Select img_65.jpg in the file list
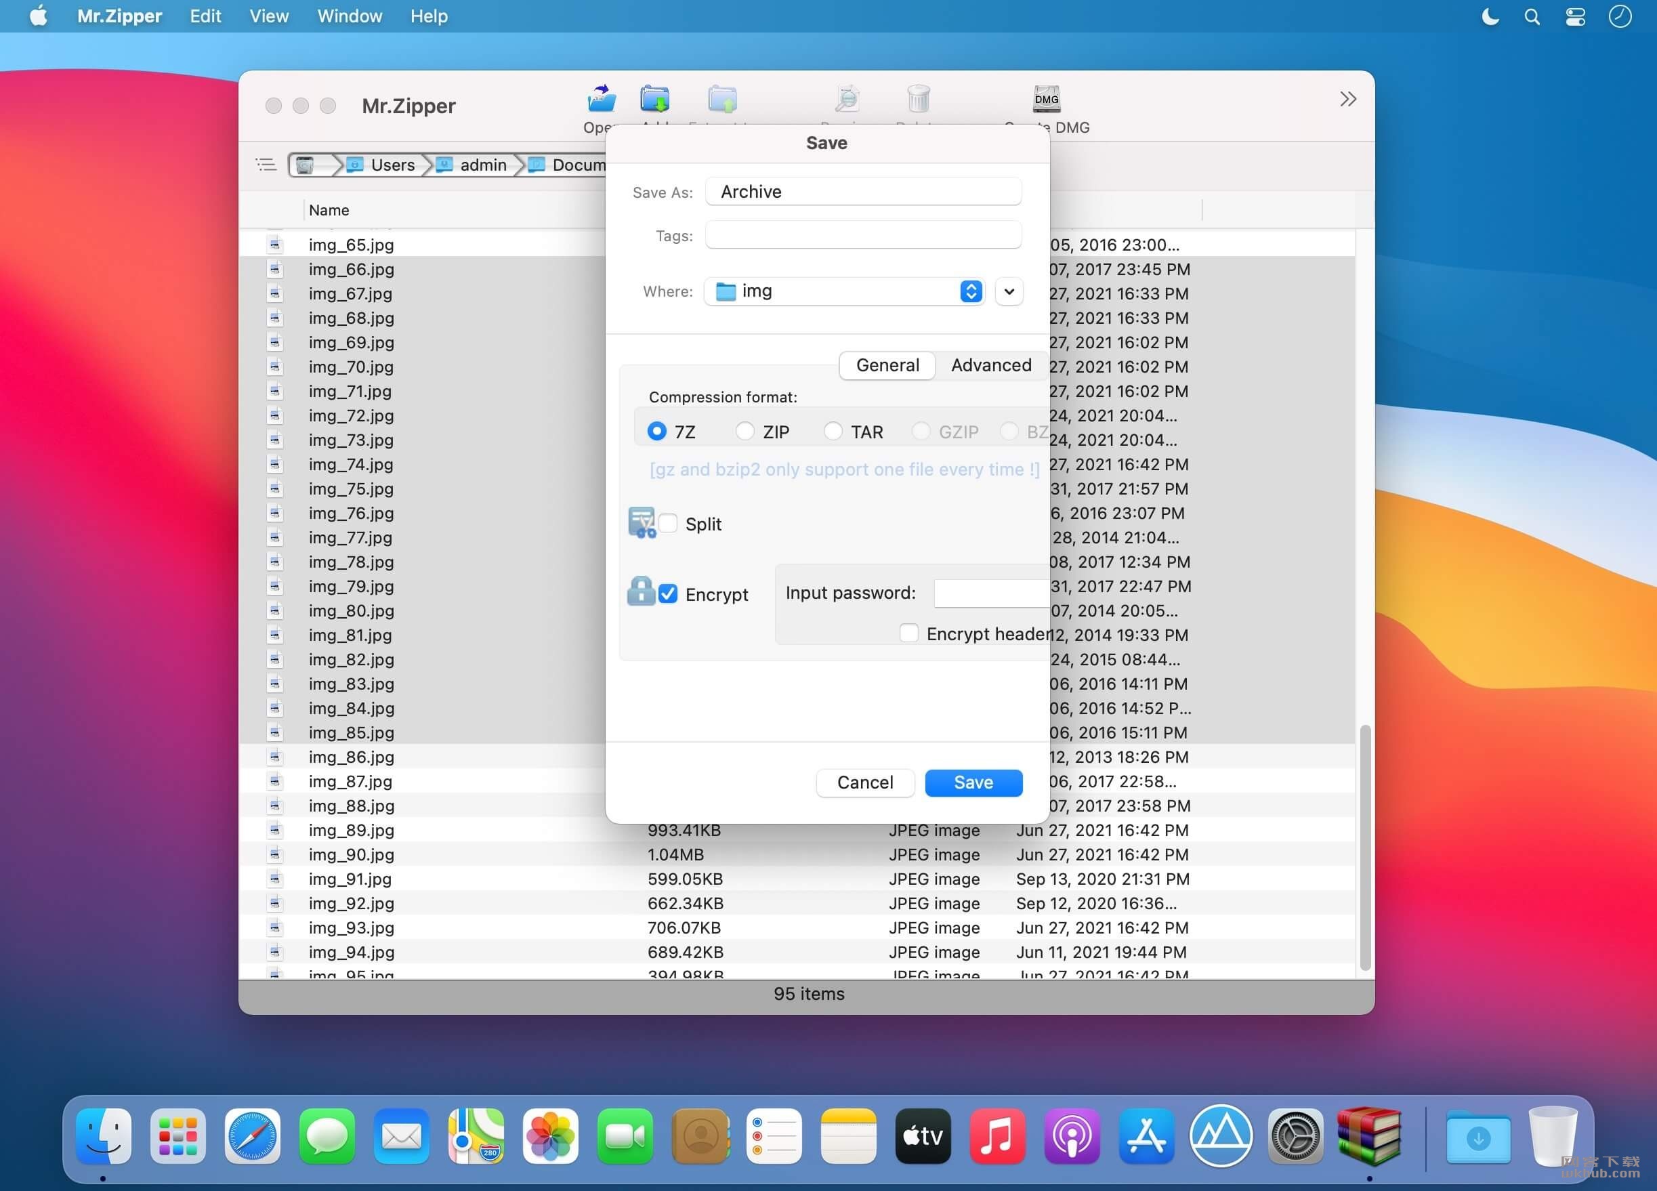The image size is (1657, 1191). coord(351,245)
